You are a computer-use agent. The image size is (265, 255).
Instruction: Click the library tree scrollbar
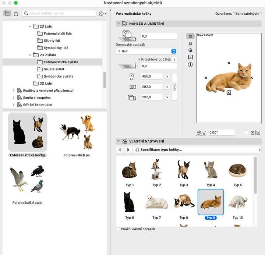pos(105,80)
